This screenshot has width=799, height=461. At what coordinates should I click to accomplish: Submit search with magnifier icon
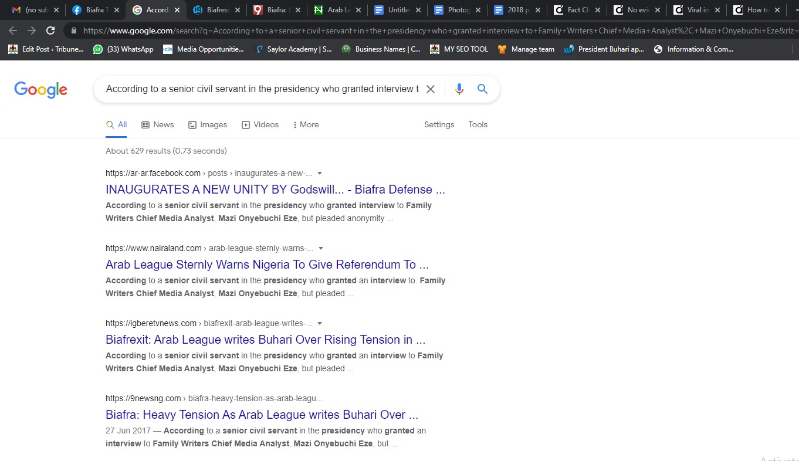tap(482, 89)
